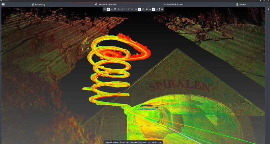The height and width of the screenshot is (144, 270).
Task: Switch to the Processing tab
Action: (x=38, y=4)
